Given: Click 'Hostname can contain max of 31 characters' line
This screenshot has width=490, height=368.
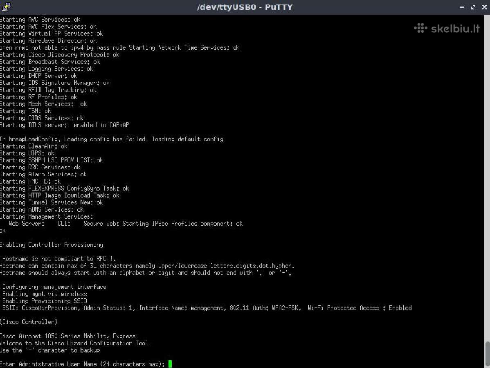Looking at the screenshot, I should (x=147, y=265).
